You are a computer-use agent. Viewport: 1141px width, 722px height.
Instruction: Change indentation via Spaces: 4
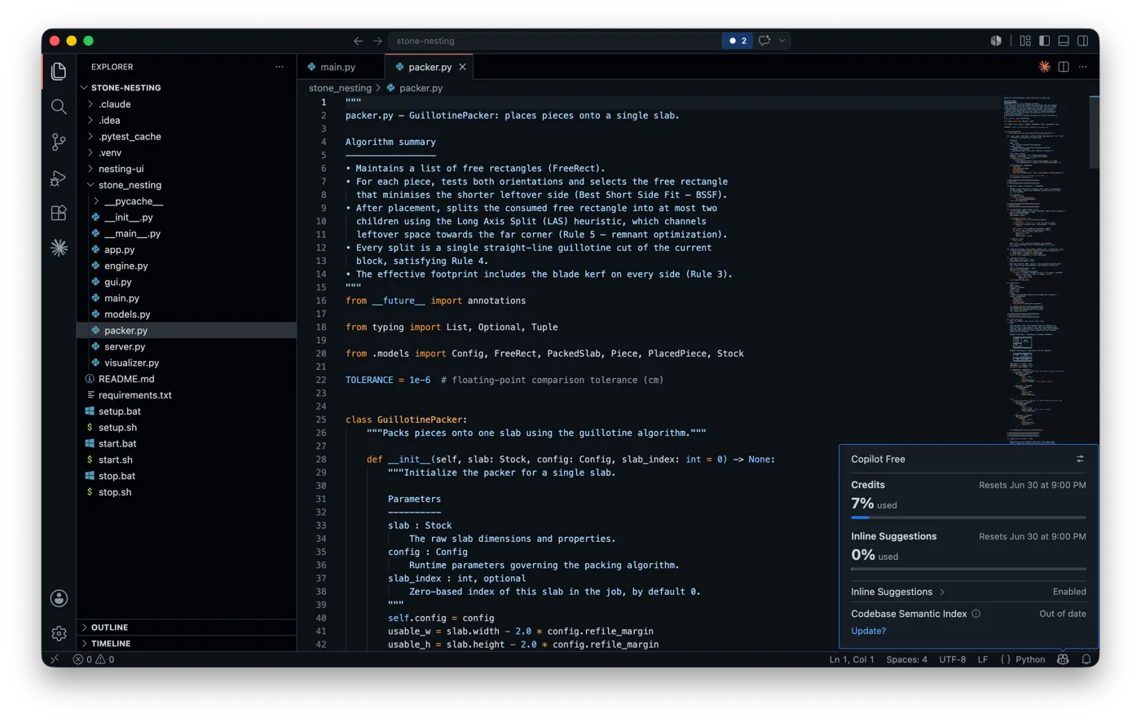click(906, 659)
